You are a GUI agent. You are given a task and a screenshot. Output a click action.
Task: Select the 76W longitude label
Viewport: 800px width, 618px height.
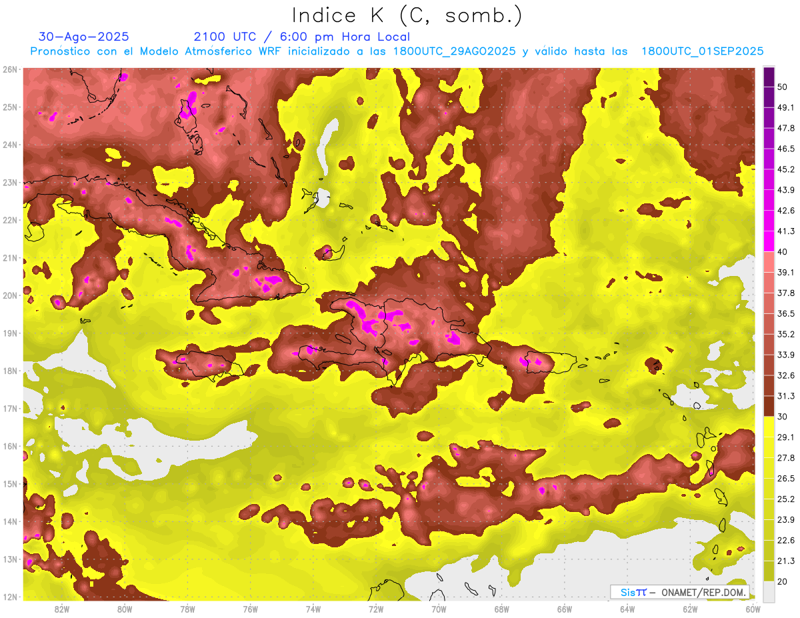250,609
